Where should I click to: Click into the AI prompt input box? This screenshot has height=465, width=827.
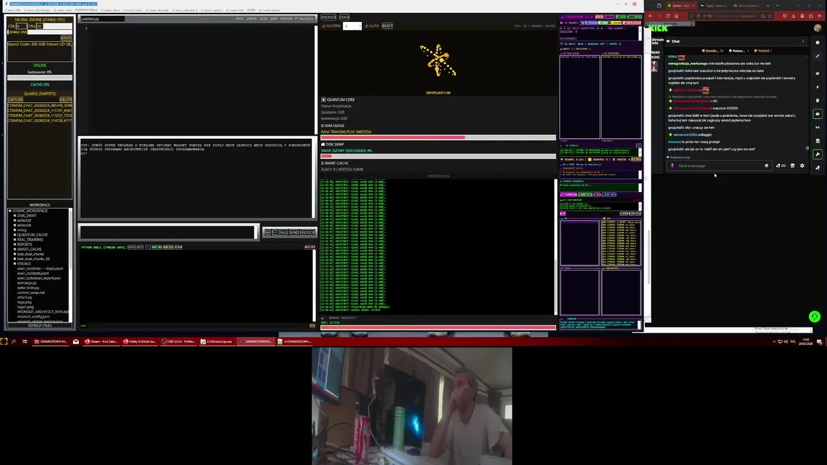(x=167, y=232)
